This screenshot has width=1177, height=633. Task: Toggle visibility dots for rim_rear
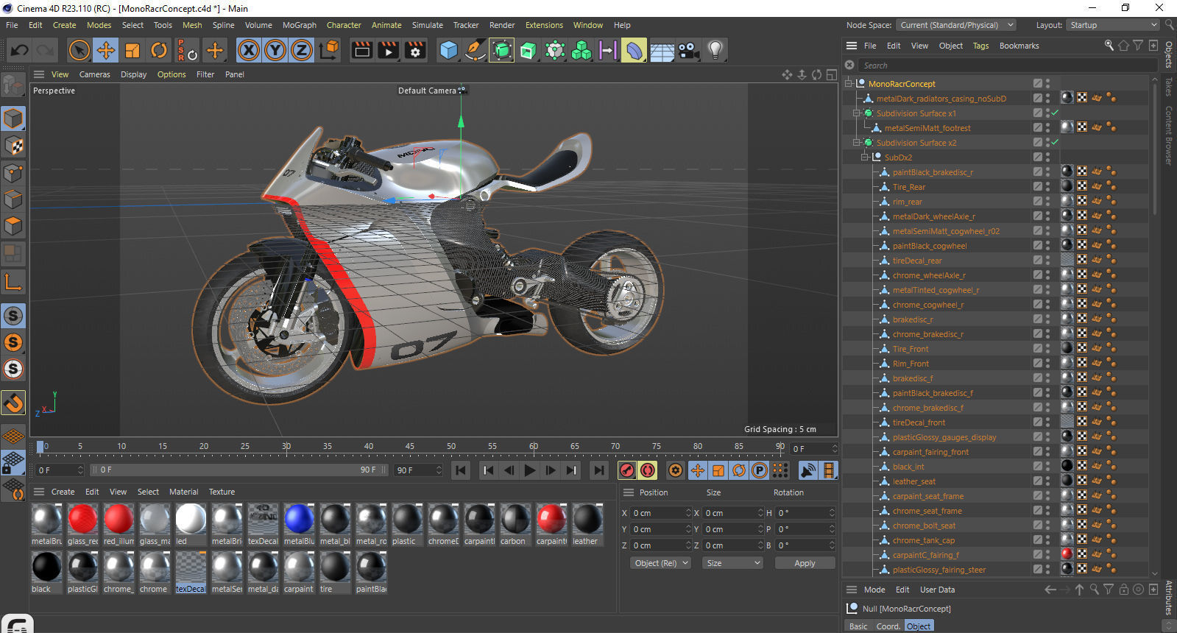1047,202
